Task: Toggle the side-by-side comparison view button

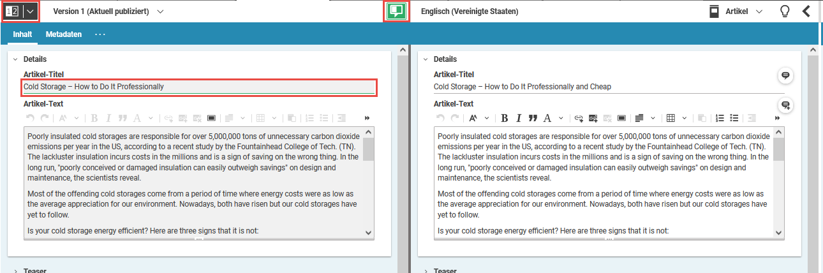Action: click(x=12, y=11)
